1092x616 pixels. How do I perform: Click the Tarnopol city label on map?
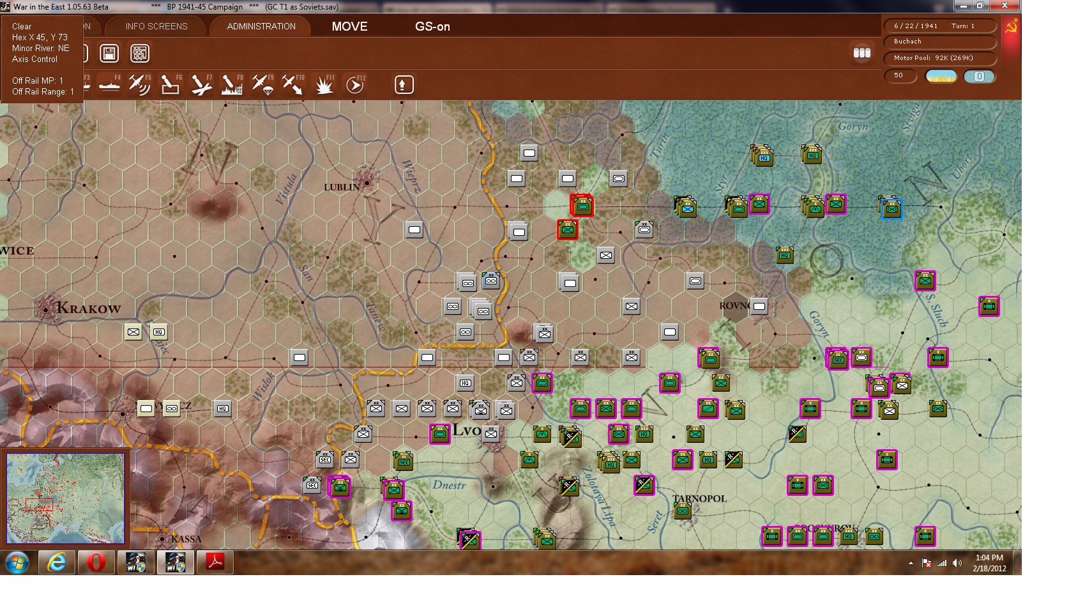pyautogui.click(x=699, y=498)
